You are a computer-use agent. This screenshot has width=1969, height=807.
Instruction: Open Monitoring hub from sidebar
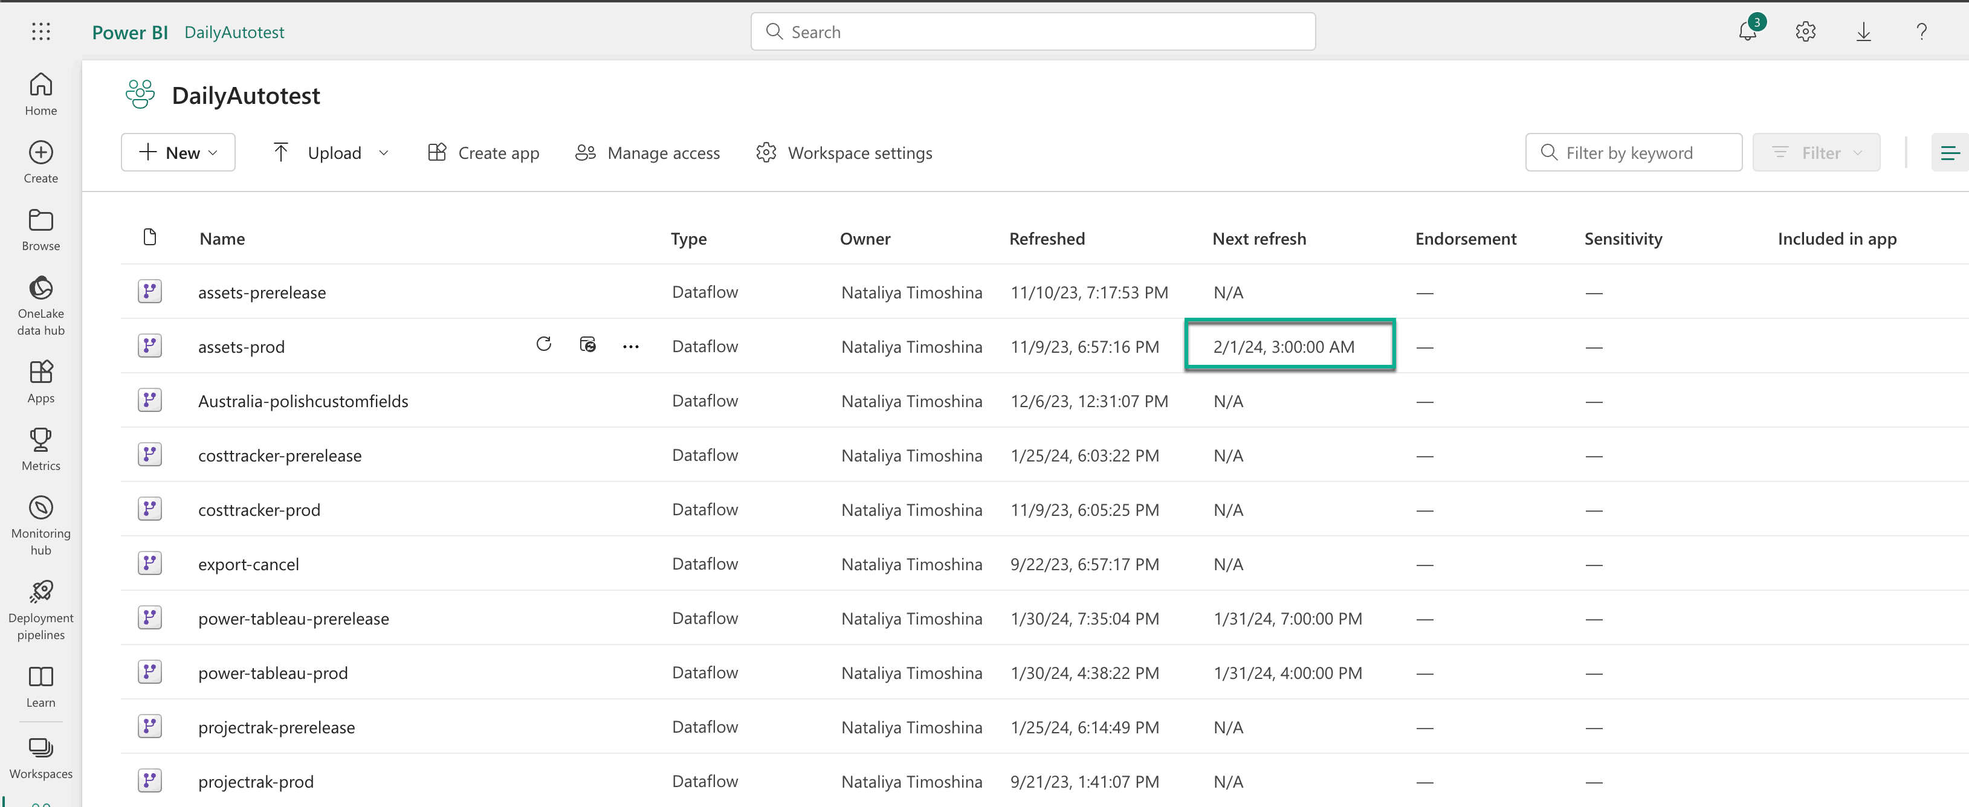click(40, 524)
